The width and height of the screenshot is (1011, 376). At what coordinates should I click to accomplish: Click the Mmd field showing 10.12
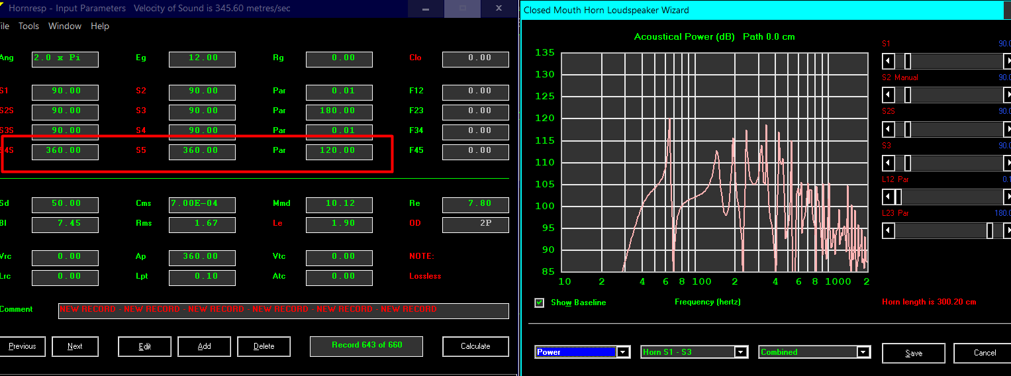pyautogui.click(x=339, y=205)
